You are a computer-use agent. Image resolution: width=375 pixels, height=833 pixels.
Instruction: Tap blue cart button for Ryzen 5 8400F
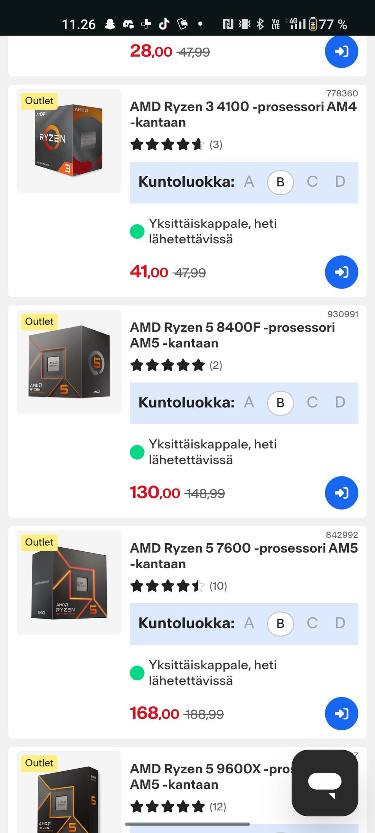[x=341, y=493]
